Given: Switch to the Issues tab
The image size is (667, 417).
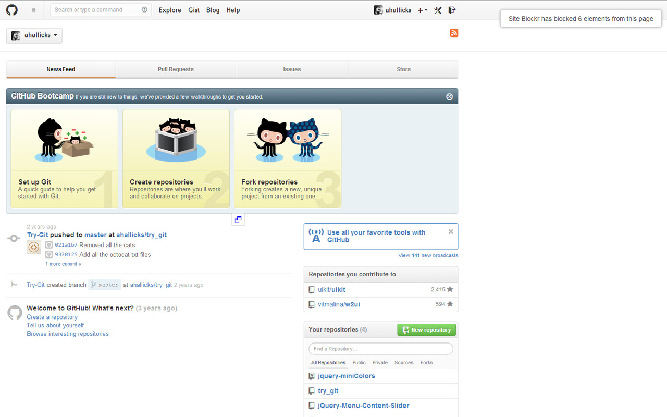Looking at the screenshot, I should coord(292,69).
